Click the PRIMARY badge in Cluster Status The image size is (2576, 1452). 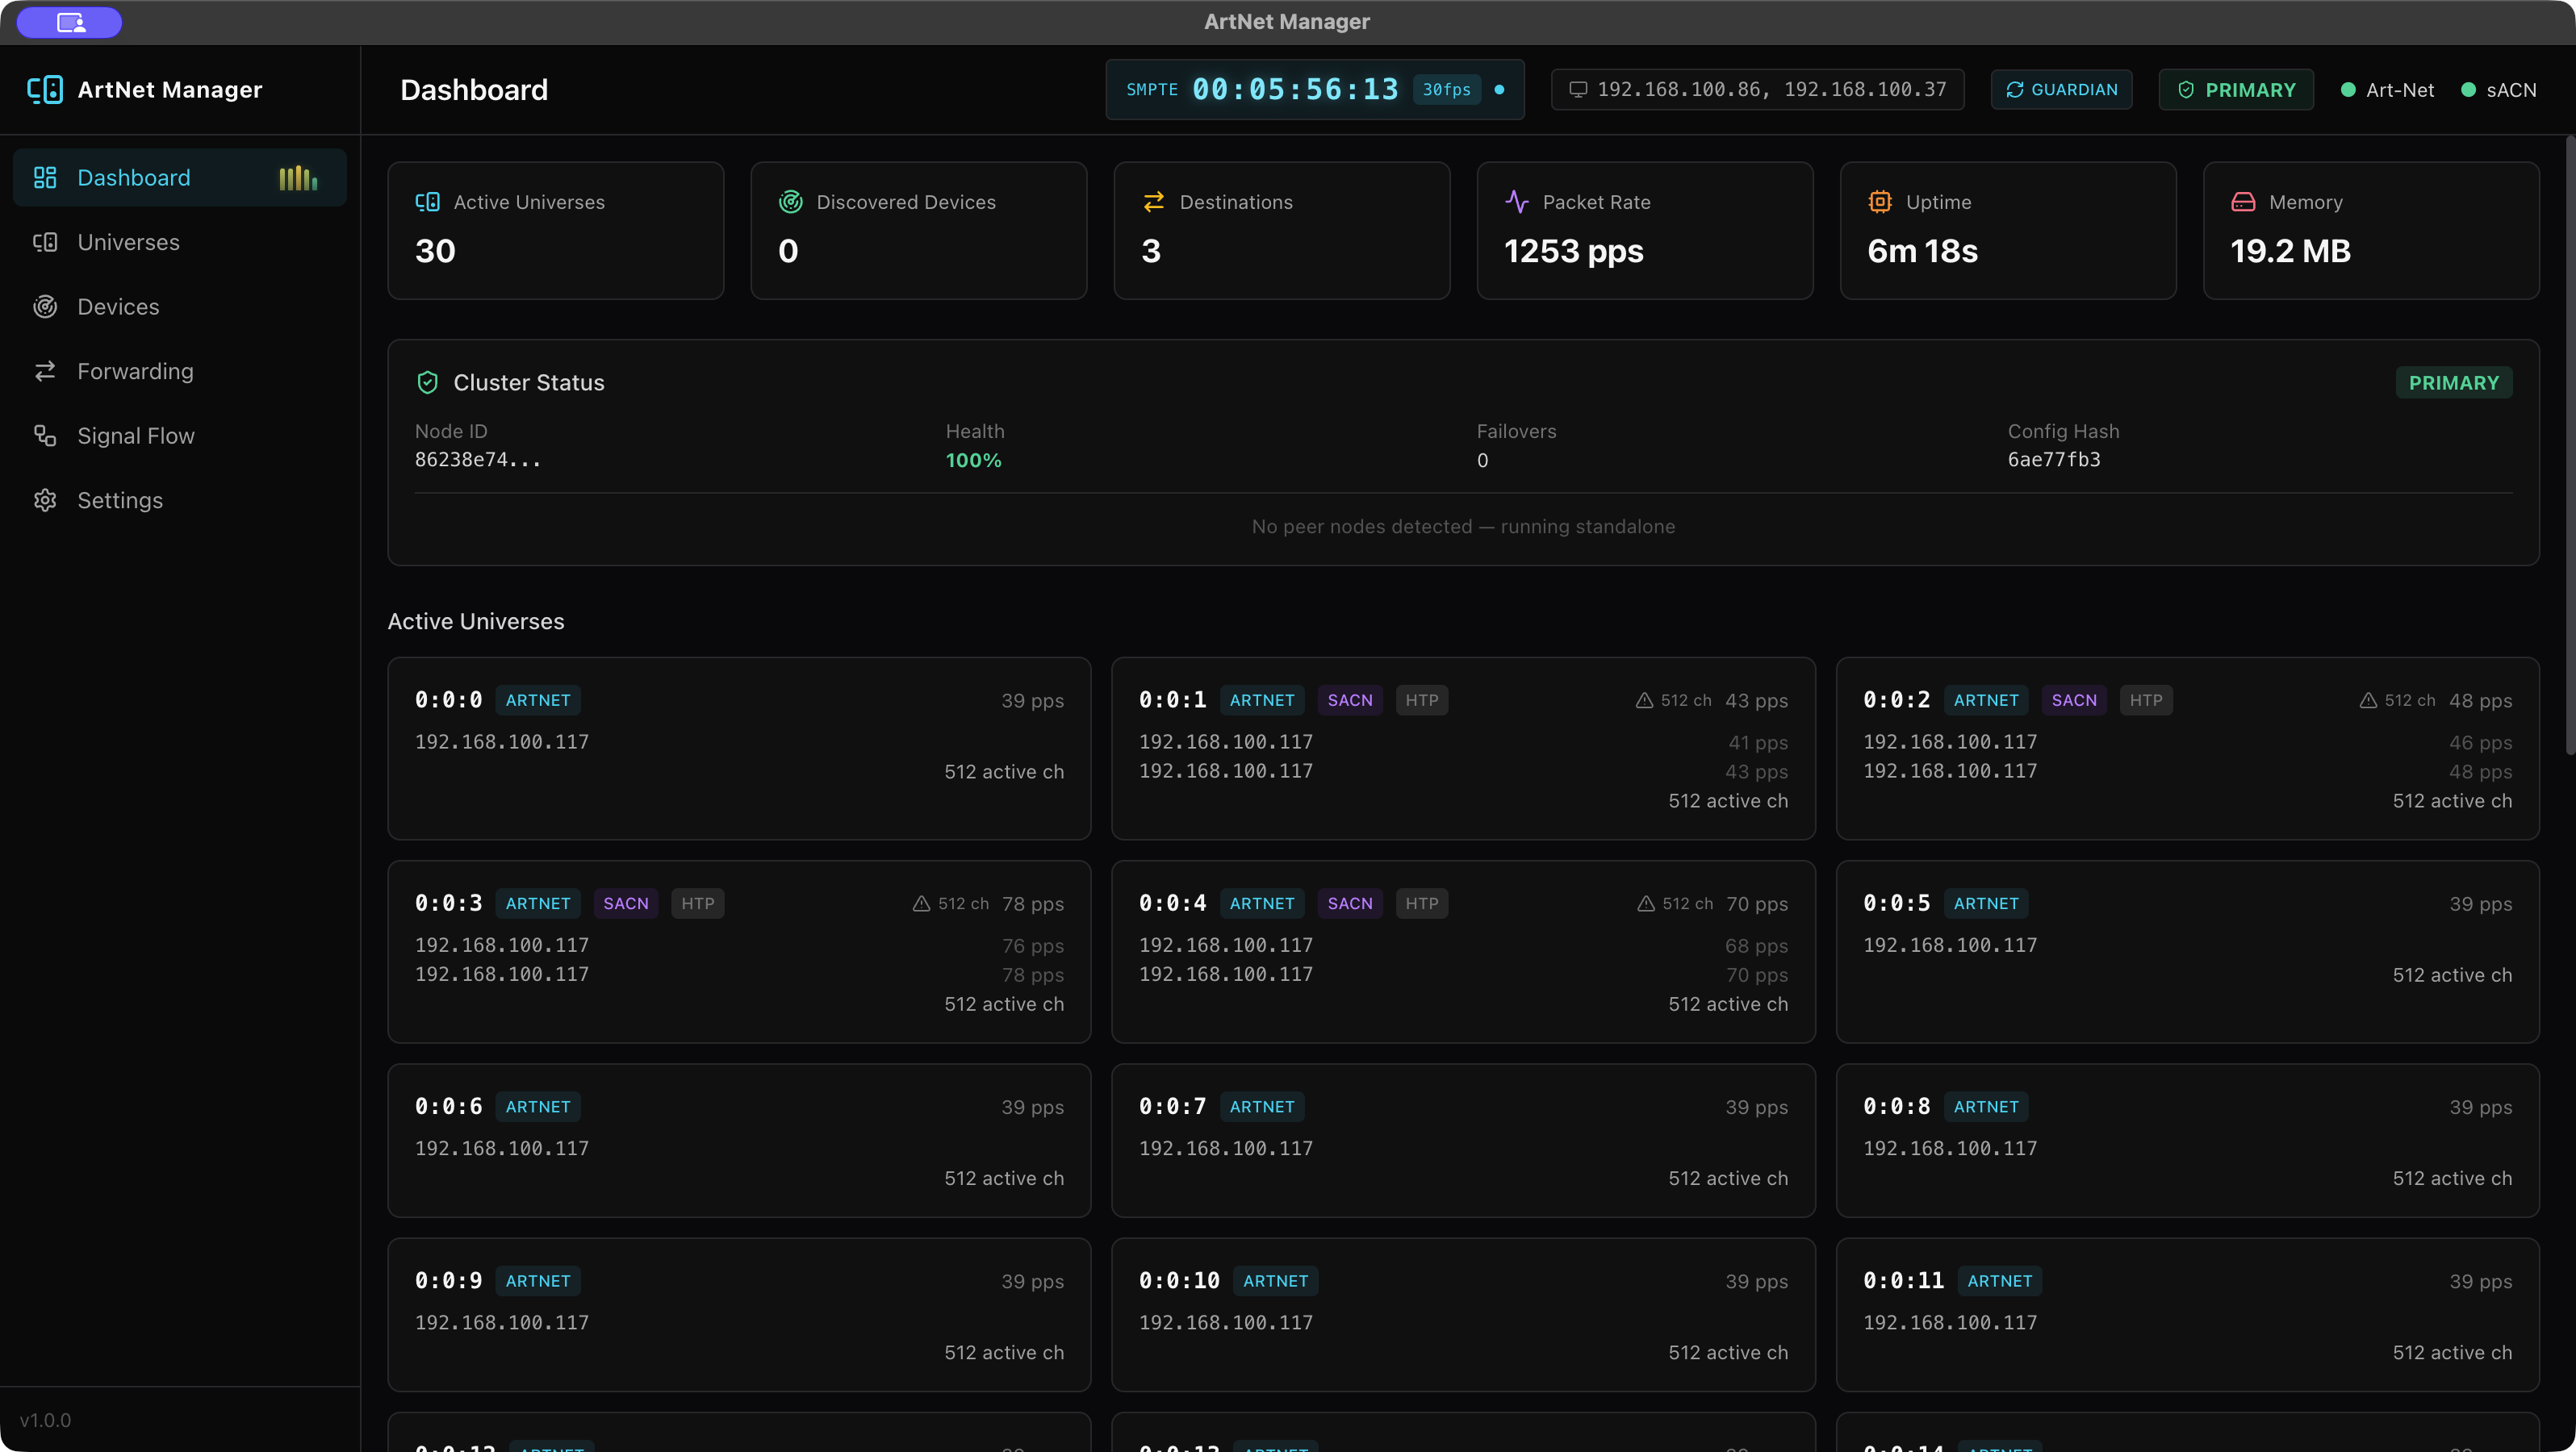coord(2453,382)
